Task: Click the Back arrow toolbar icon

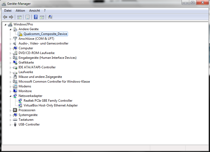Action: (5, 17)
